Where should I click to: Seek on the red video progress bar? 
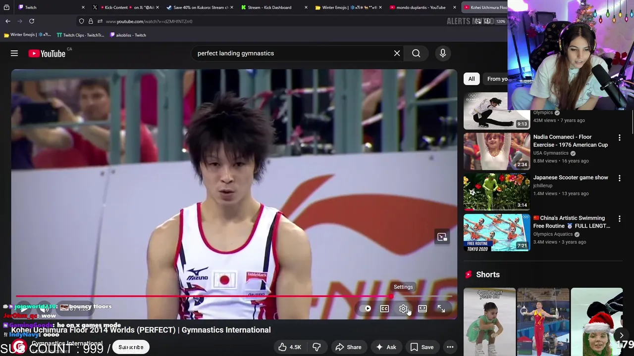point(234,297)
